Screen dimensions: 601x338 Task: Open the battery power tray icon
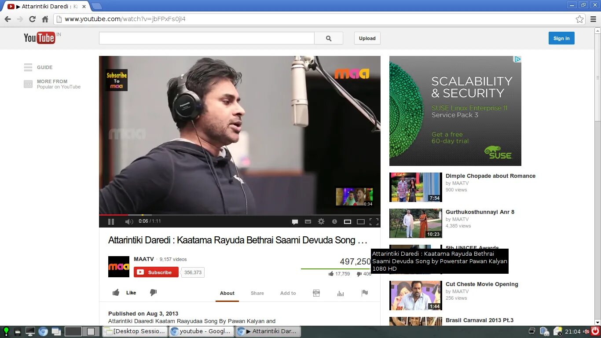point(545,331)
